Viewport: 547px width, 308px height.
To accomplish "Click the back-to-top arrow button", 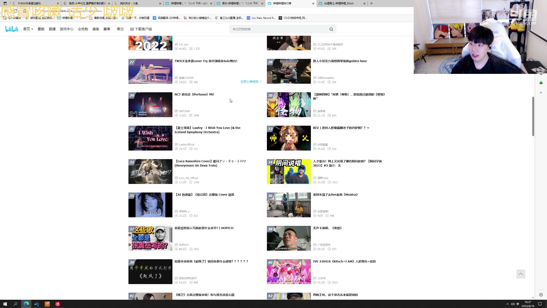I will pos(521,274).
